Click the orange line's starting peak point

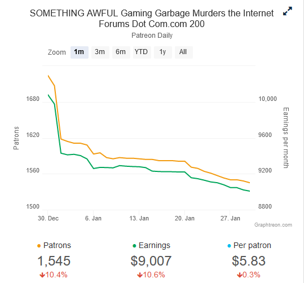pyautogui.click(x=48, y=76)
